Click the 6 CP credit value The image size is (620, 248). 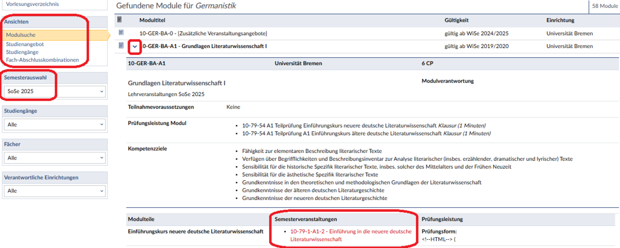coord(427,64)
